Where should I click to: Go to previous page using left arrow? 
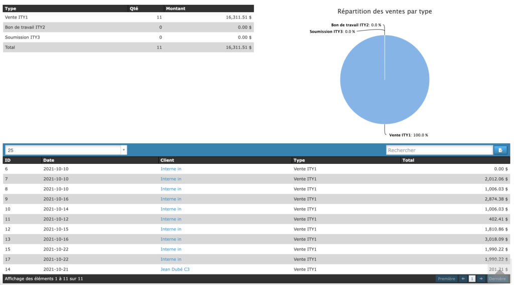pos(463,278)
